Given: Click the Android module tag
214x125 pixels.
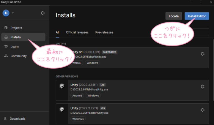Looking at the screenshot, I should [77, 96].
